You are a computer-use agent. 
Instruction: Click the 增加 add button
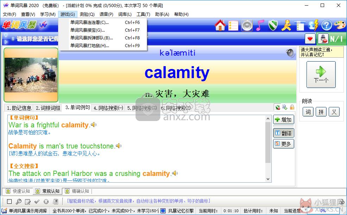284,120
